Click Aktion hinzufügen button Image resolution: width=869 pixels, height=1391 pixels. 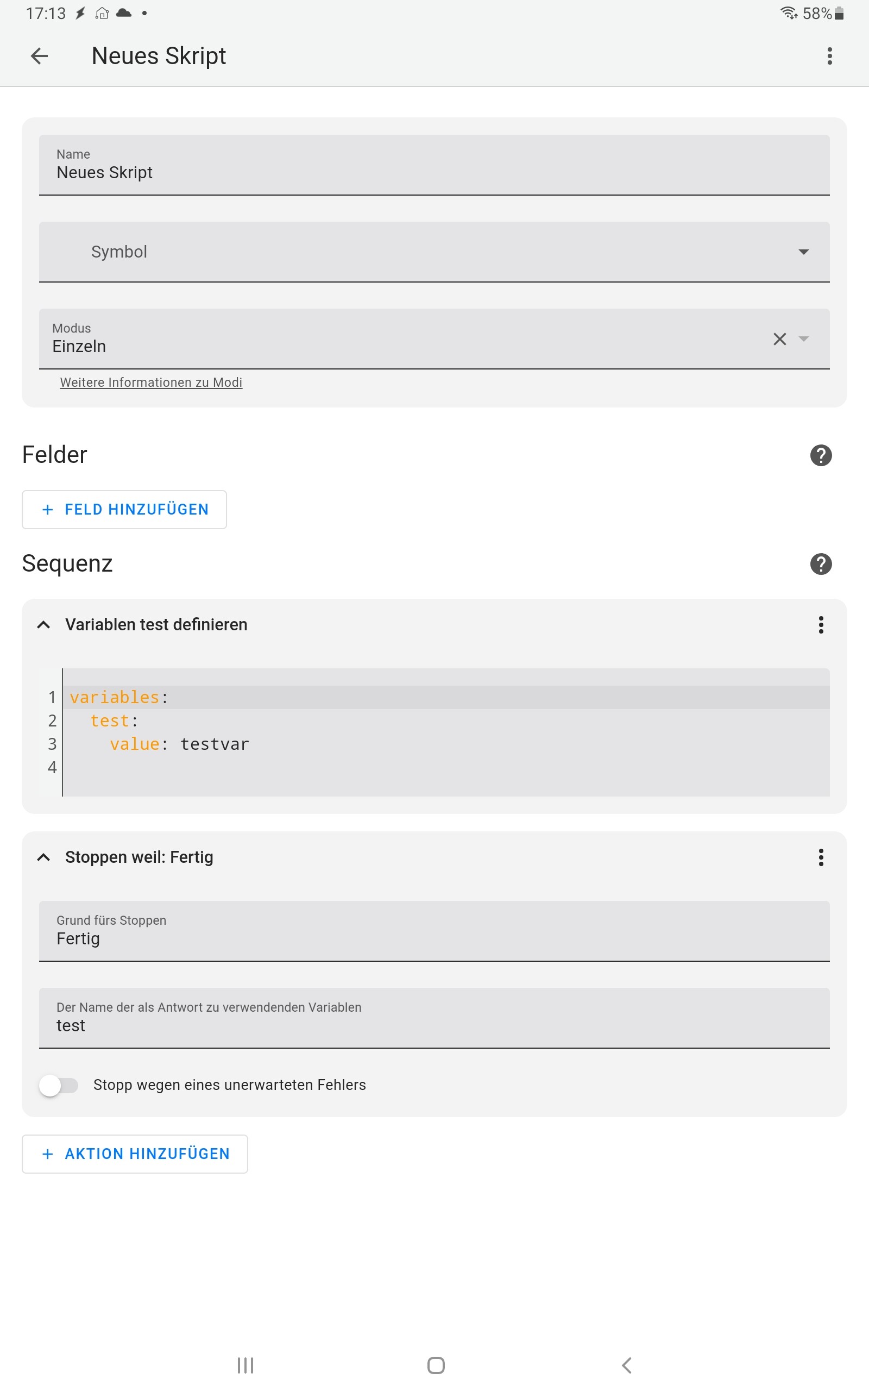point(135,1154)
